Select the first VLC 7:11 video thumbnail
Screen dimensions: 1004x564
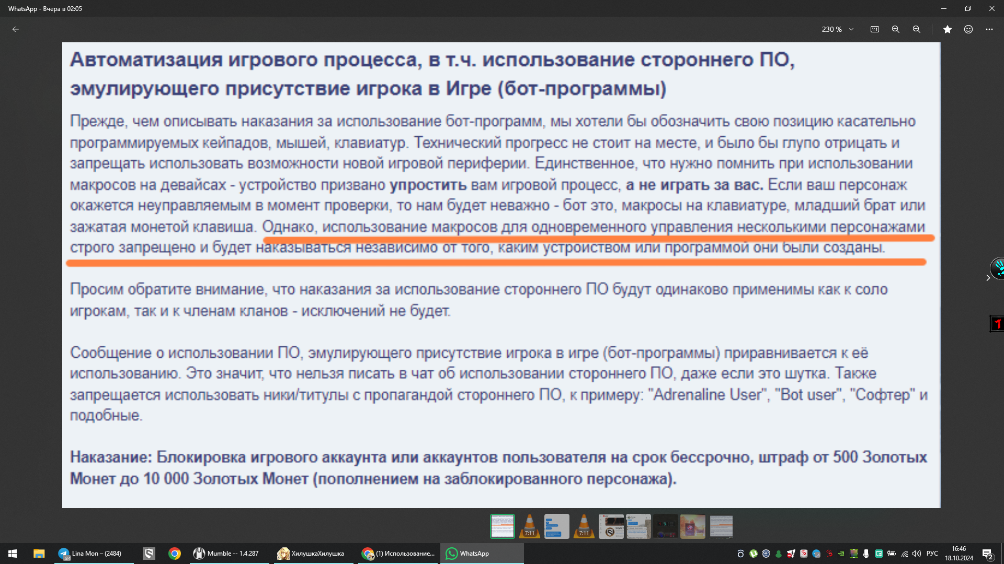tap(529, 526)
